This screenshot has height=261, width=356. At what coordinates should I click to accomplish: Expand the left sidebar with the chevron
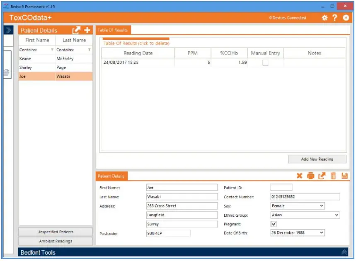point(9,30)
